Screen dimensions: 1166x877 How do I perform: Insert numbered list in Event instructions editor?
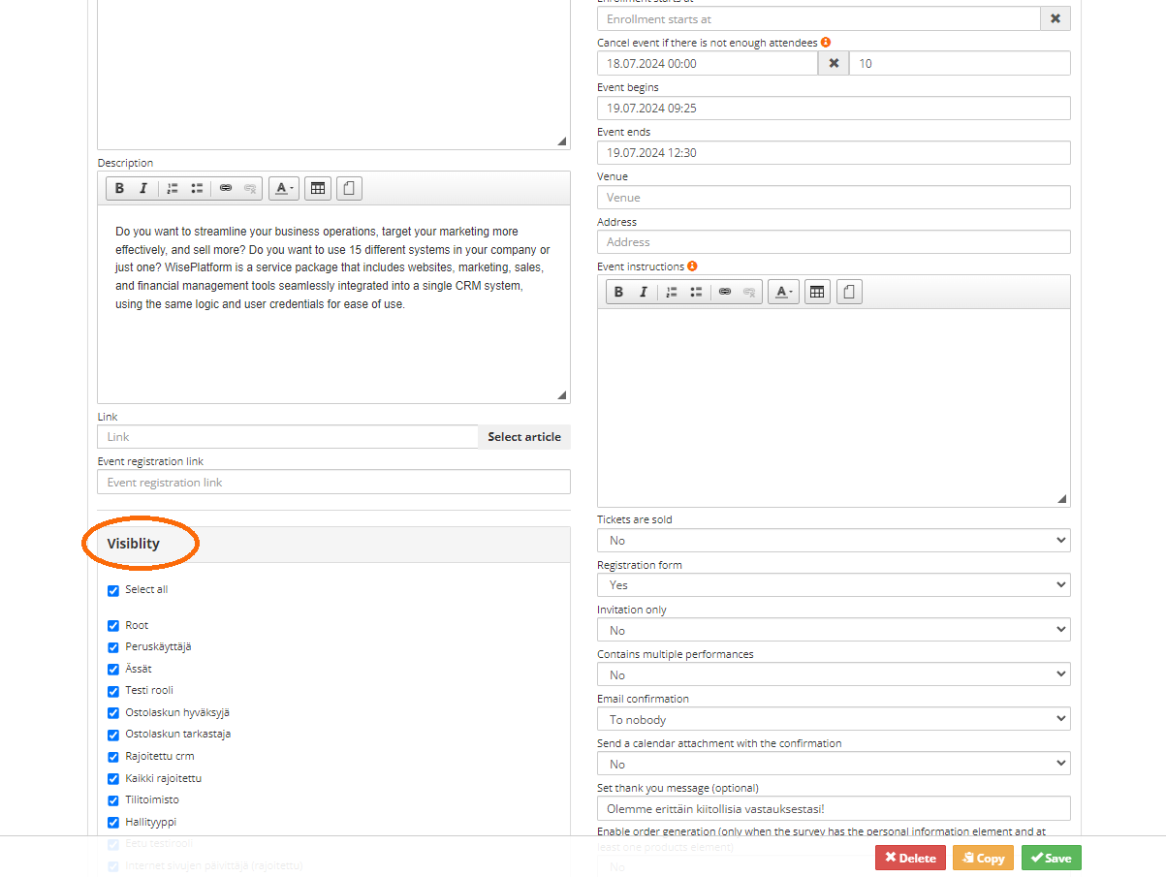coord(672,292)
